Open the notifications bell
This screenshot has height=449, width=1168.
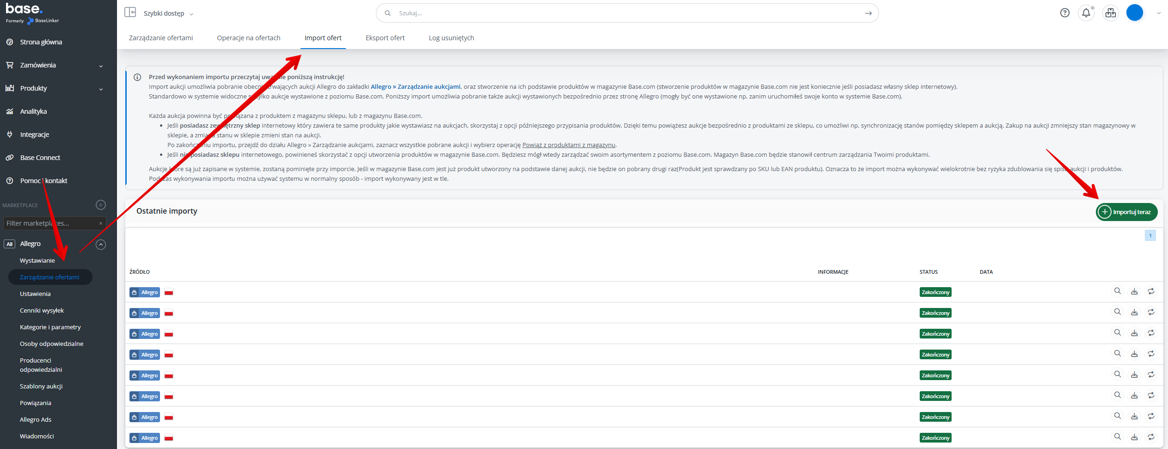1086,13
